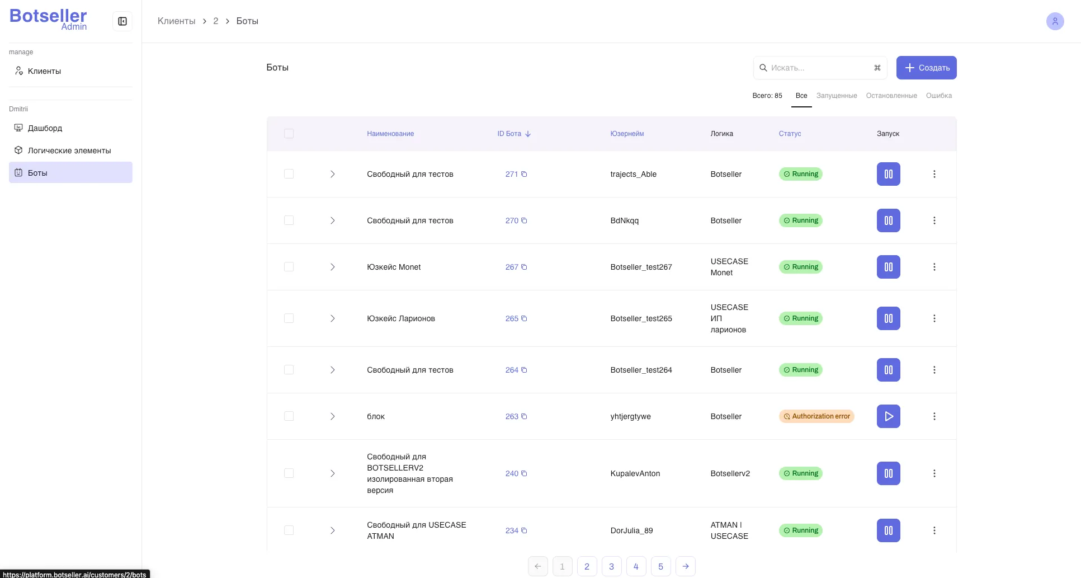1081x578 pixels.
Task: Select checkbox for KupalevAnton row
Action: pos(289,473)
